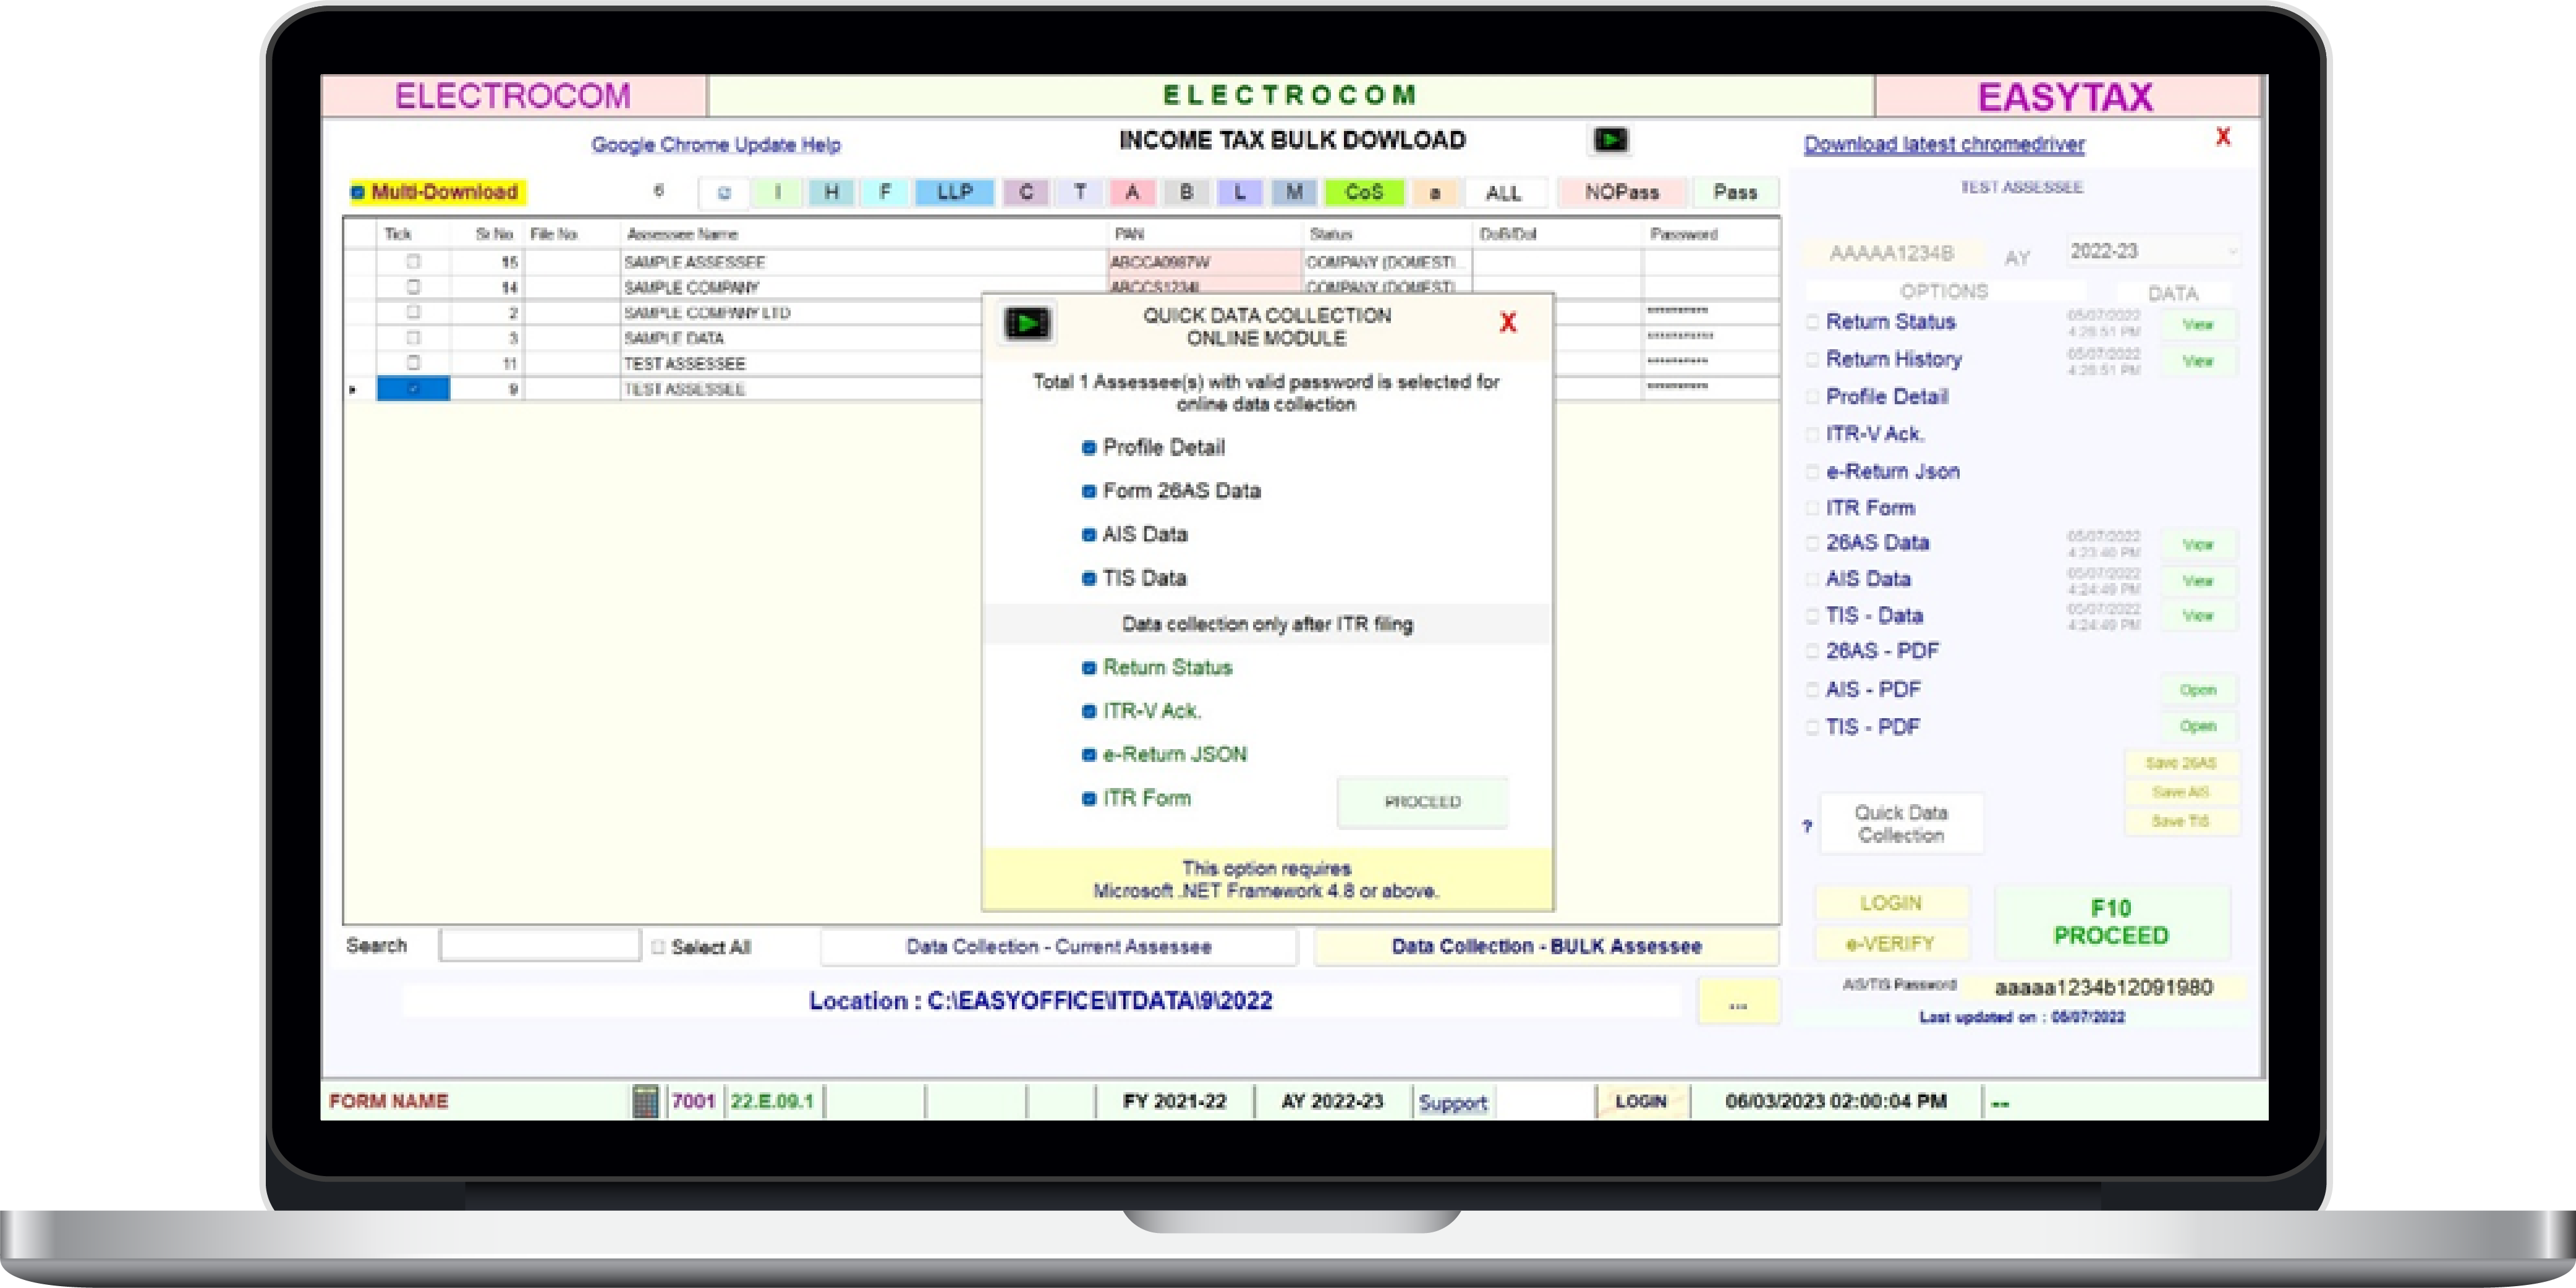The image size is (2576, 1288).
Task: Toggle e-Return JSON checkbox in the dialog
Action: click(x=1089, y=755)
